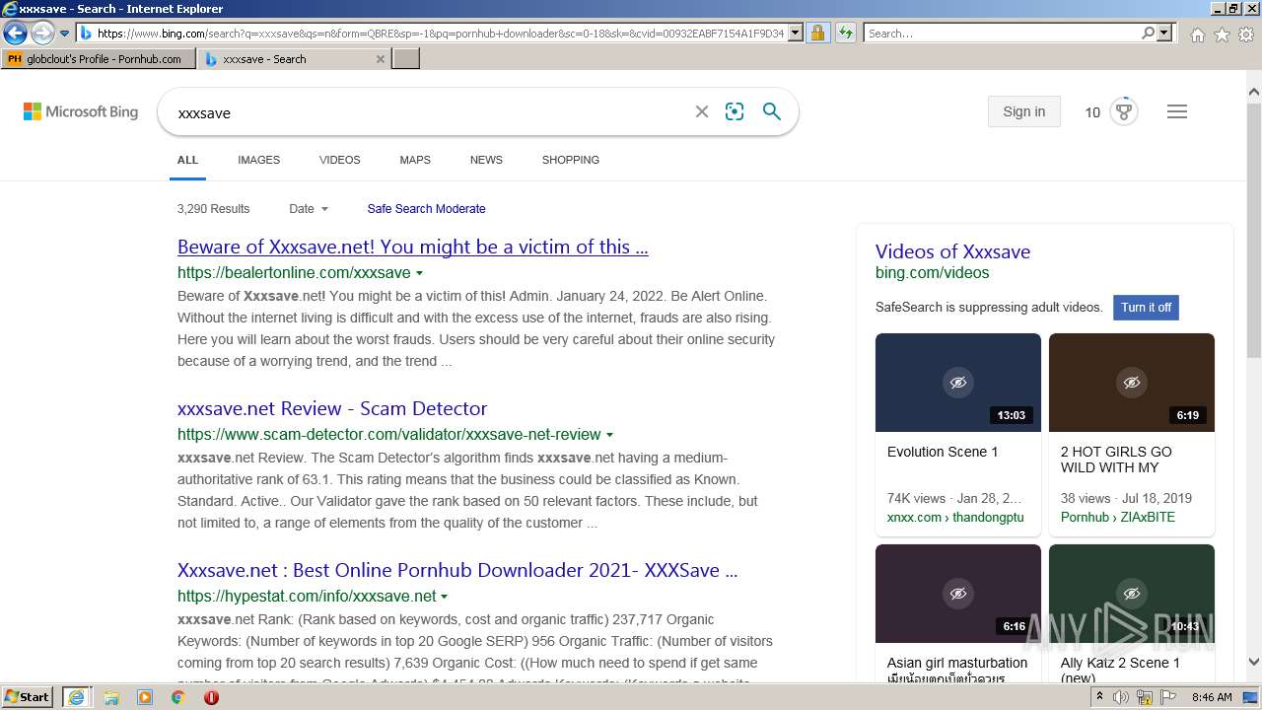The image size is (1262, 710).
Task: Switch to the VIDEOS tab
Action: click(x=339, y=160)
